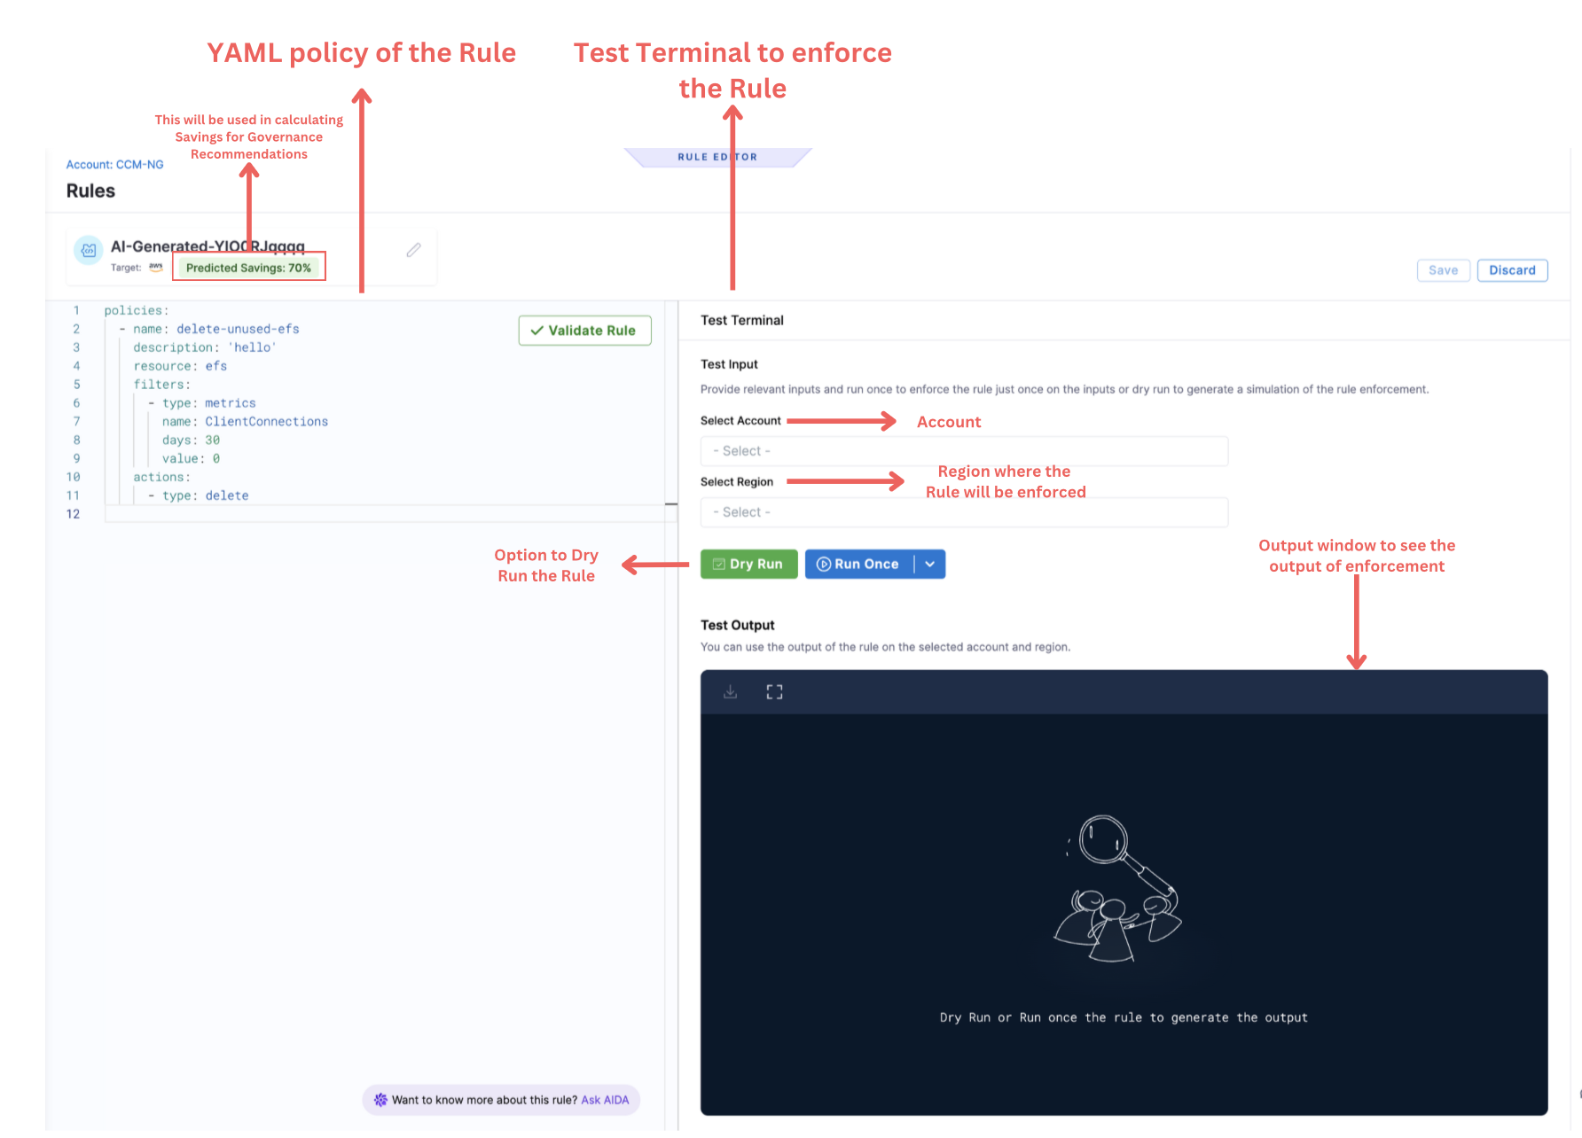This screenshot has width=1582, height=1138.
Task: Open the Select Account dropdown
Action: click(x=963, y=451)
